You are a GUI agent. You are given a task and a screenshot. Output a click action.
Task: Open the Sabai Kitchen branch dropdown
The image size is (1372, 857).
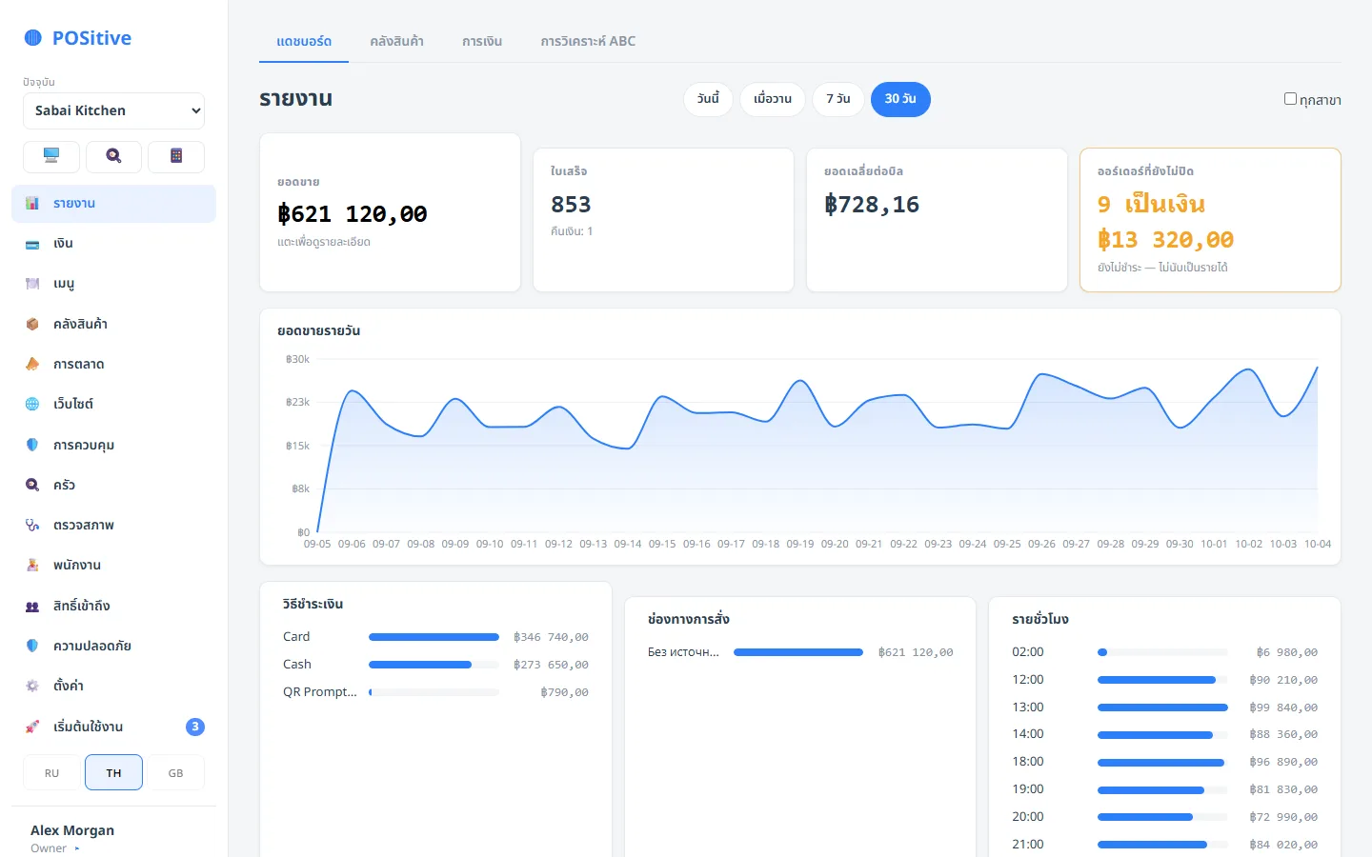coord(113,110)
